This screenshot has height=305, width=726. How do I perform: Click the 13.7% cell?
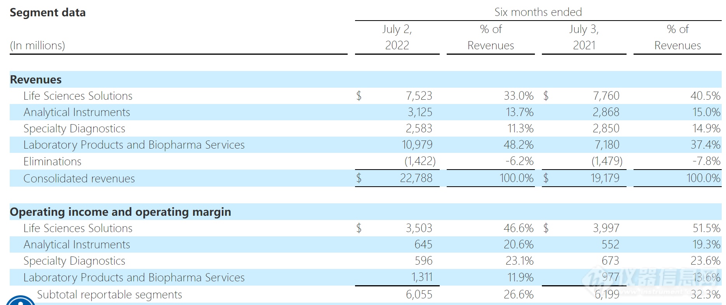[520, 112]
